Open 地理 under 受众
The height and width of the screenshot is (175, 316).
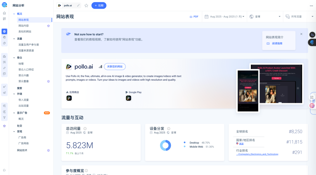click(21, 64)
